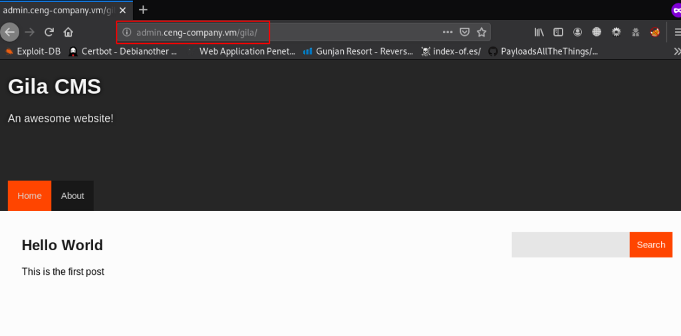Viewport: 681px width, 336px height.
Task: Open the Certbot - Debianother bookmark
Action: click(123, 51)
